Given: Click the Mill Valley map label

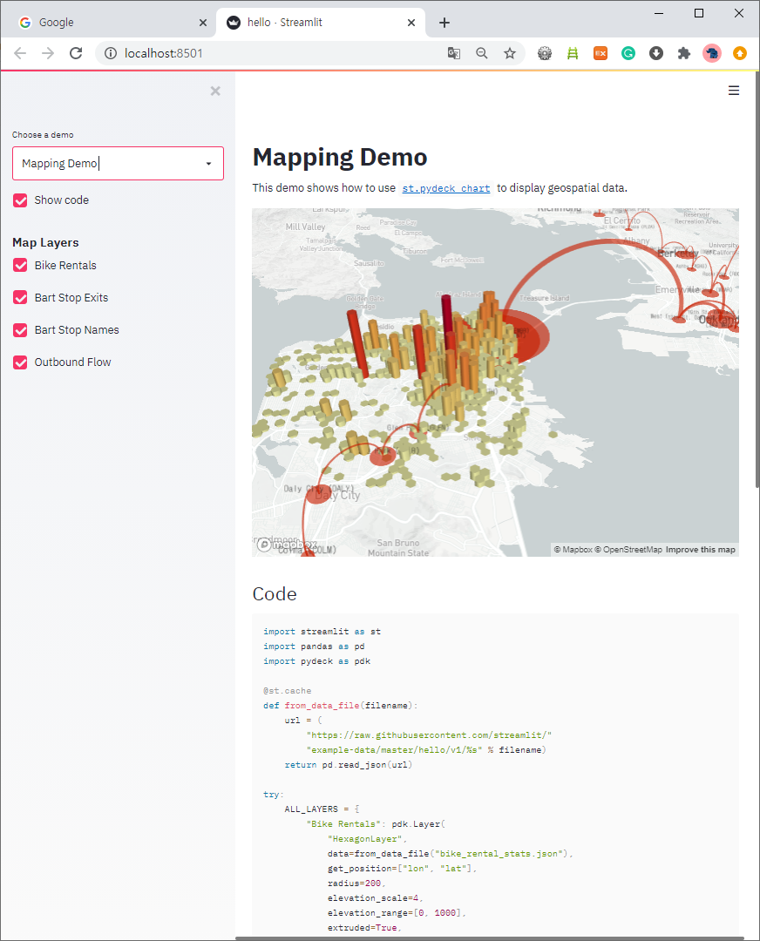Looking at the screenshot, I should click(305, 227).
